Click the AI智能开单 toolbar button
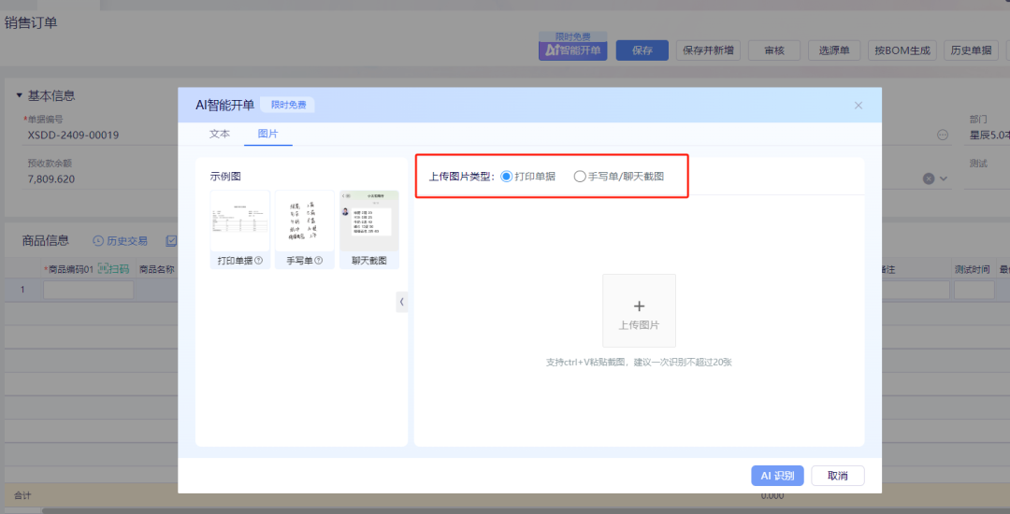Screen dimensions: 1010x514 pos(572,50)
